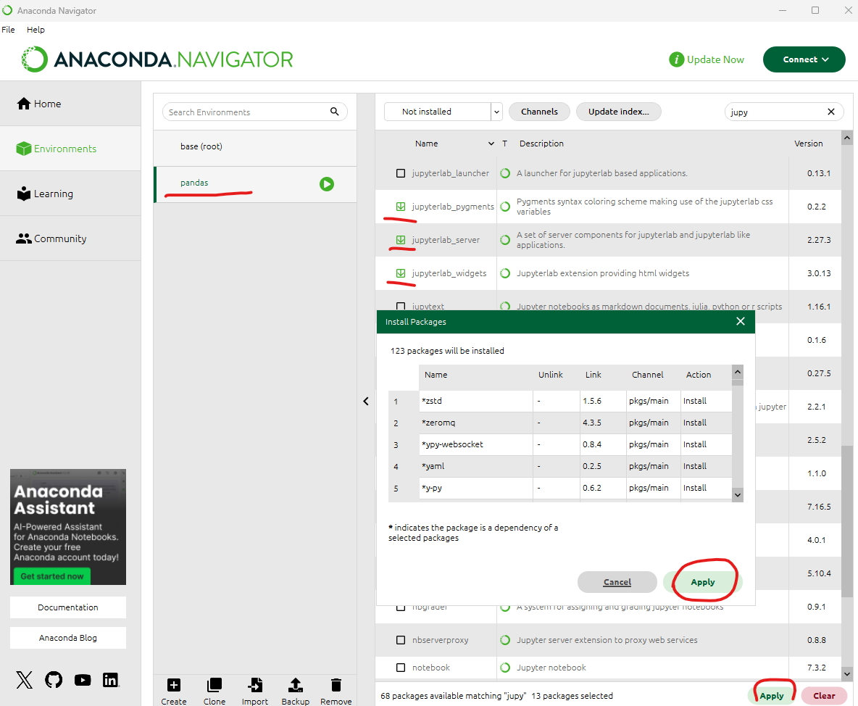The width and height of the screenshot is (858, 706).
Task: Click the Clone environment icon
Action: click(x=214, y=685)
